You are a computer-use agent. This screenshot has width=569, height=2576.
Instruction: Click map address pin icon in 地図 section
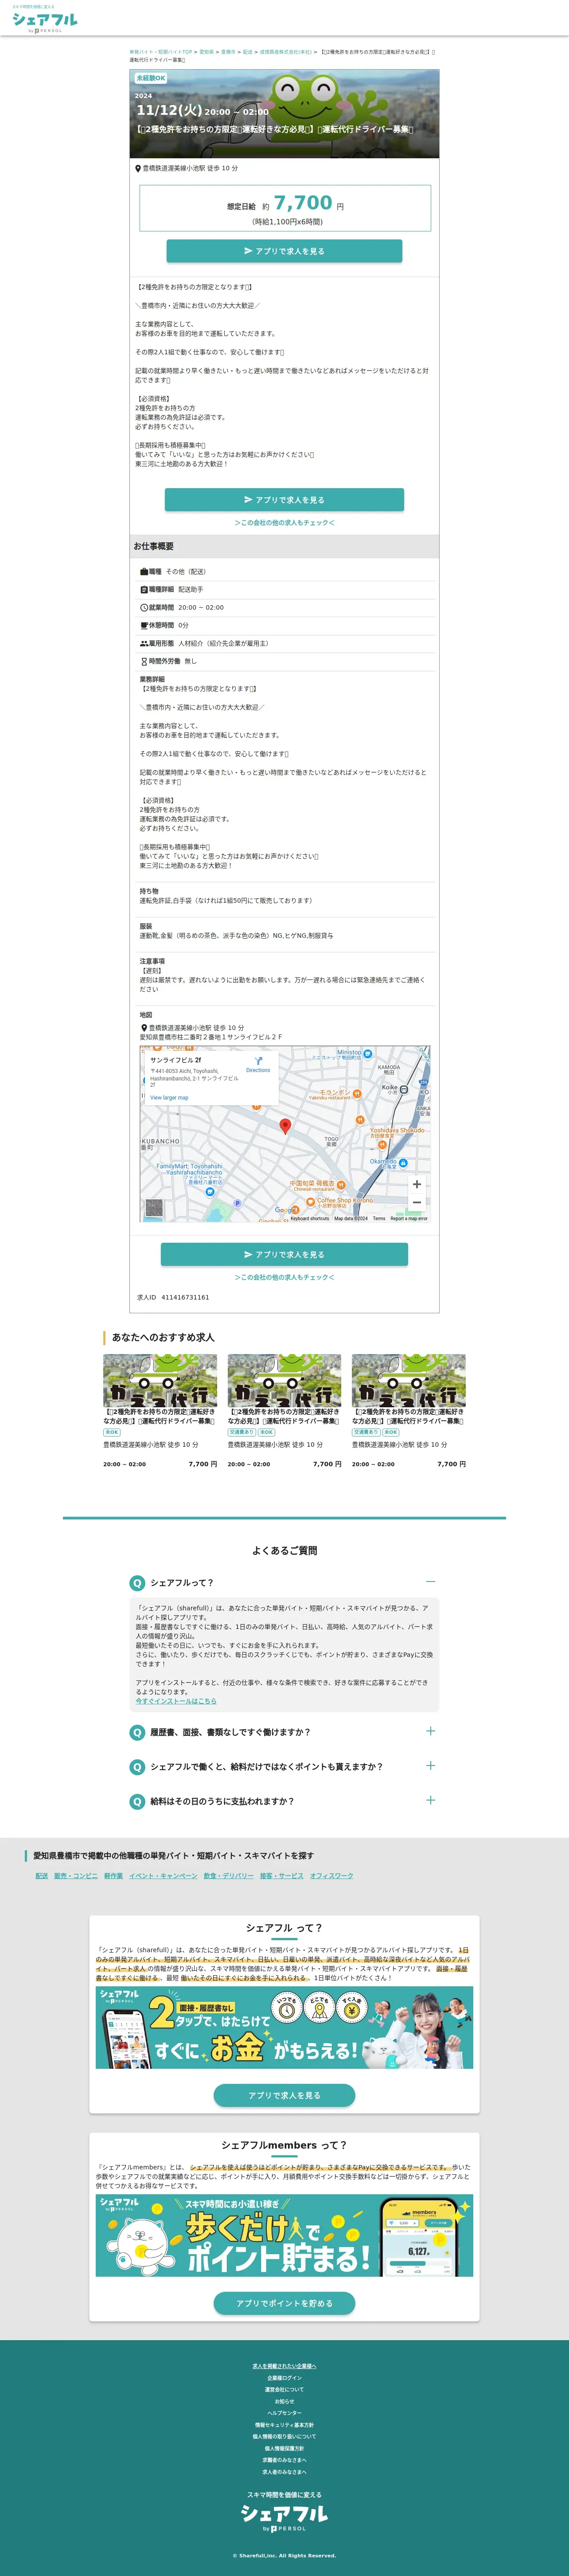pyautogui.click(x=144, y=1028)
